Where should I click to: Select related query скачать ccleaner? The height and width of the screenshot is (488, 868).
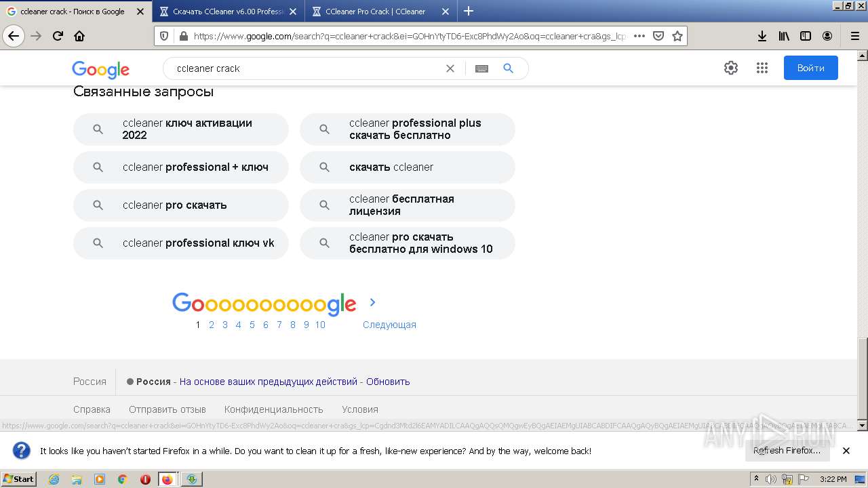408,167
